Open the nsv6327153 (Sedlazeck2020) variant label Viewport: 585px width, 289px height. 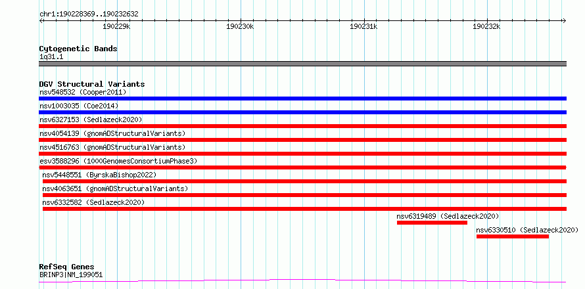click(x=91, y=120)
